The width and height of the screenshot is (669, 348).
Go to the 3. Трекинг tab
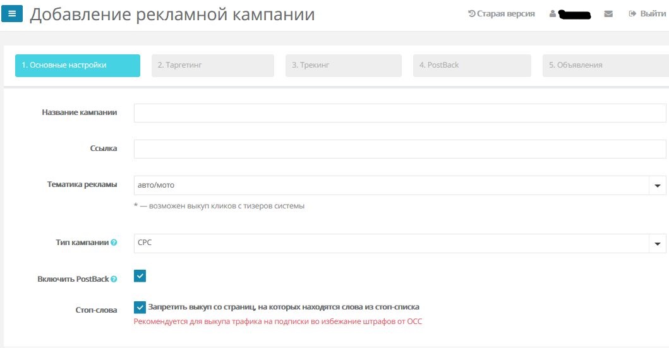pyautogui.click(x=344, y=65)
